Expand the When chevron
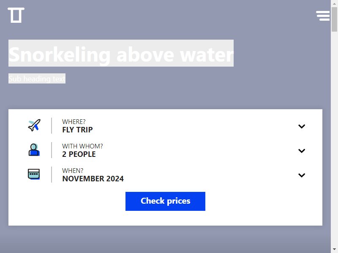Screen dimensions: 338x253 pos(302,175)
